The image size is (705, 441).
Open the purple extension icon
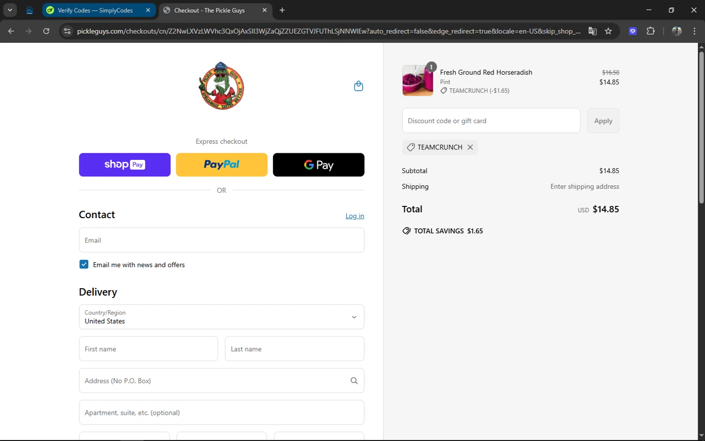click(x=633, y=31)
